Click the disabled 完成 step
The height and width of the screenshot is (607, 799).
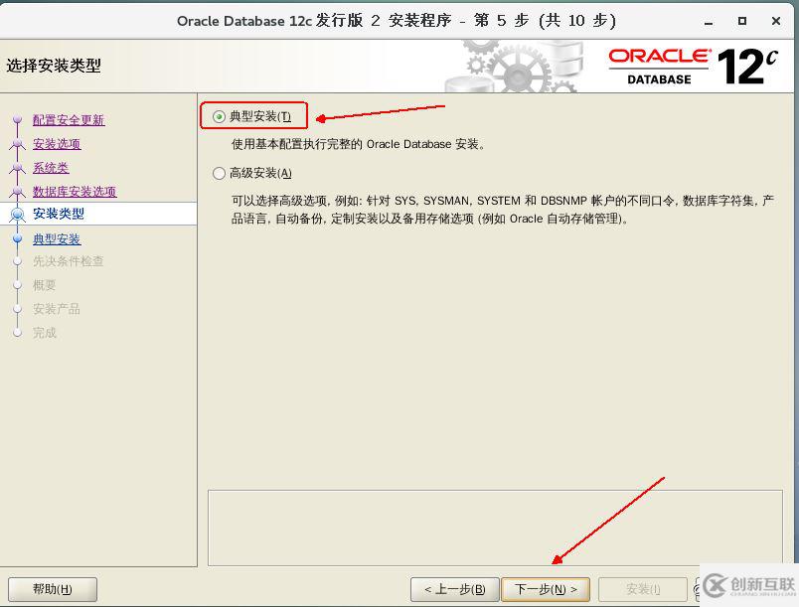45,333
